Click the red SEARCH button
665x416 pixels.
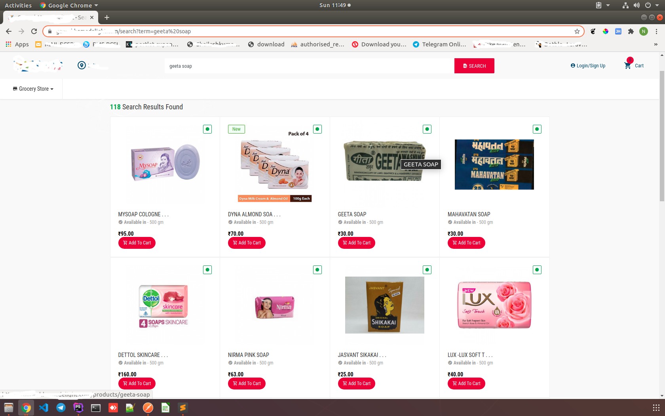474,66
